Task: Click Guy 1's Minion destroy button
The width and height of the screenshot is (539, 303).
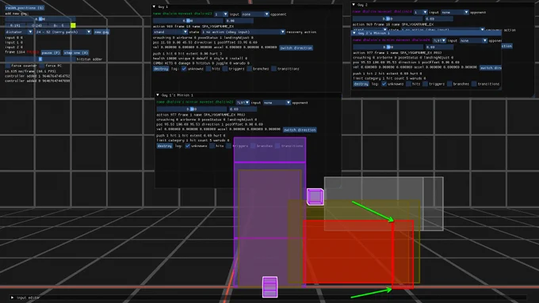Action: tap(165, 146)
